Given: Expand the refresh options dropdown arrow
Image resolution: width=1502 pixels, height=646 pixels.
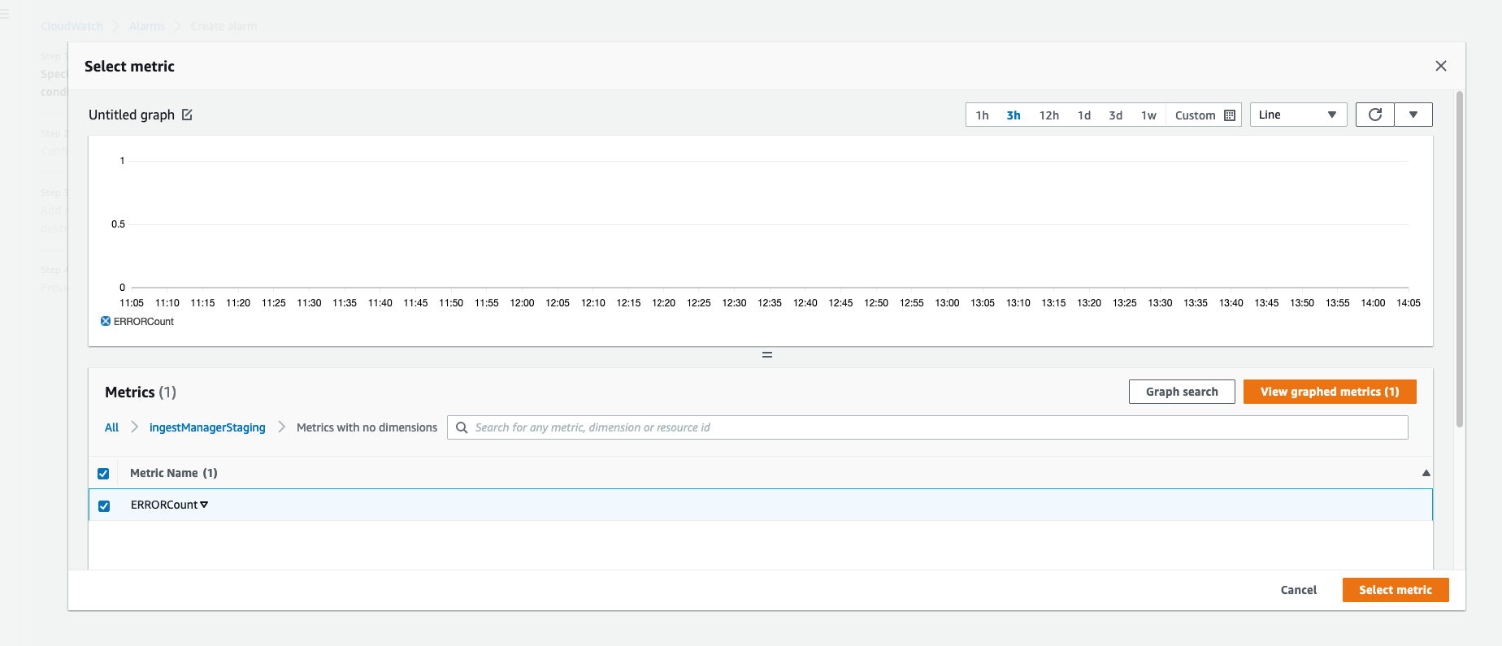Looking at the screenshot, I should (x=1413, y=115).
